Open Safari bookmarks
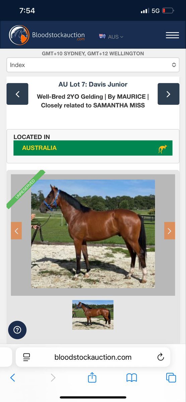 (132, 378)
